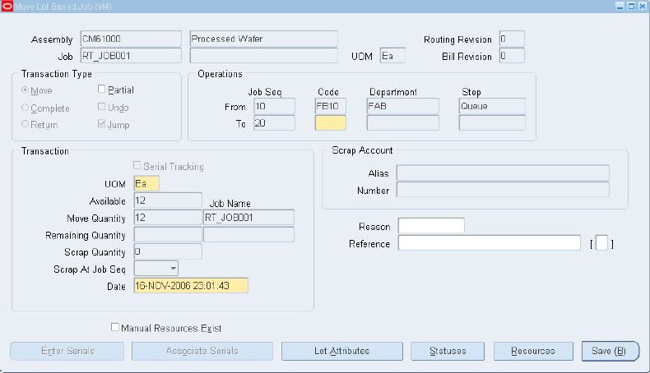Open the Scrap At Job Seq dropdown
Viewport: 650px width, 373px height.
pyautogui.click(x=174, y=269)
